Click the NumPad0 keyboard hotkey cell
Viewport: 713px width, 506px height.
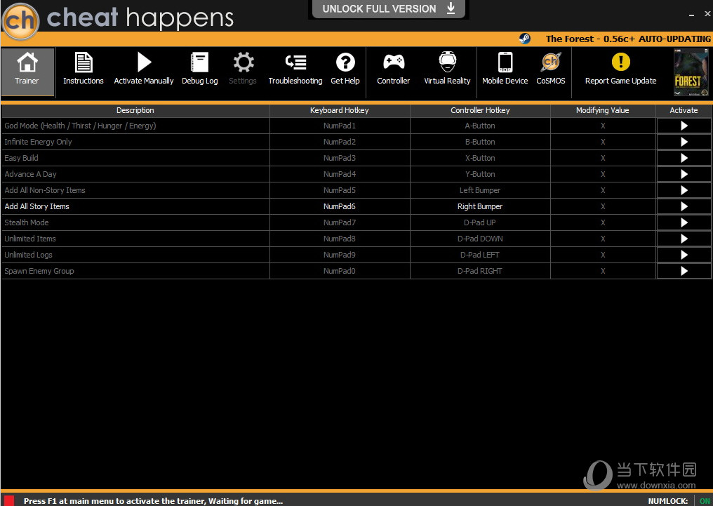pyautogui.click(x=340, y=271)
